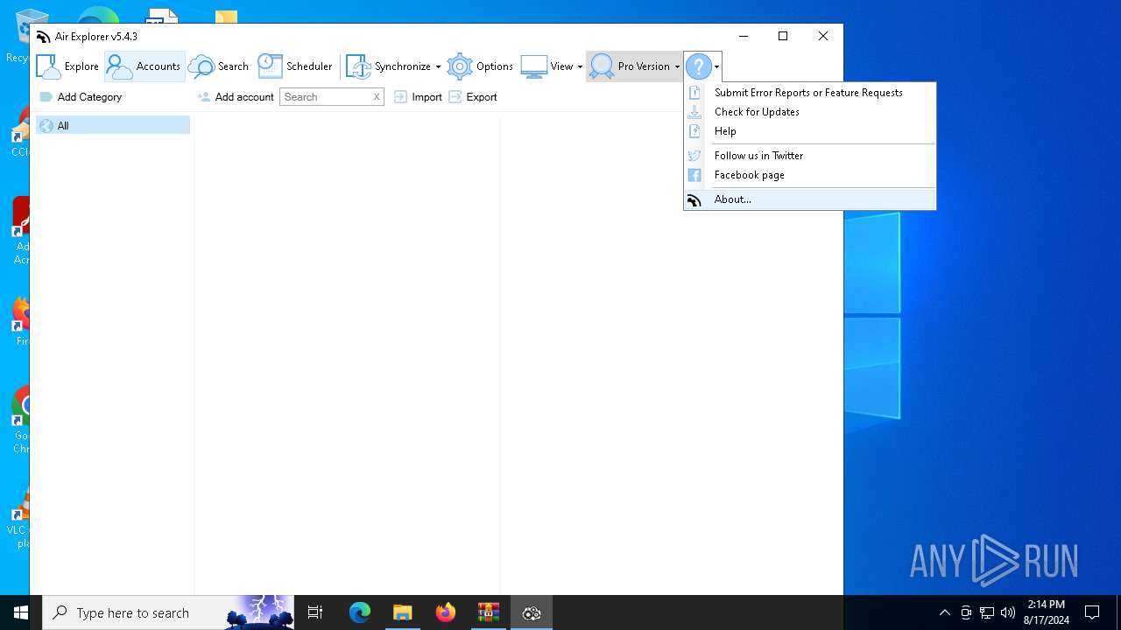
Task: Open File Explorer from the taskbar
Action: (403, 612)
